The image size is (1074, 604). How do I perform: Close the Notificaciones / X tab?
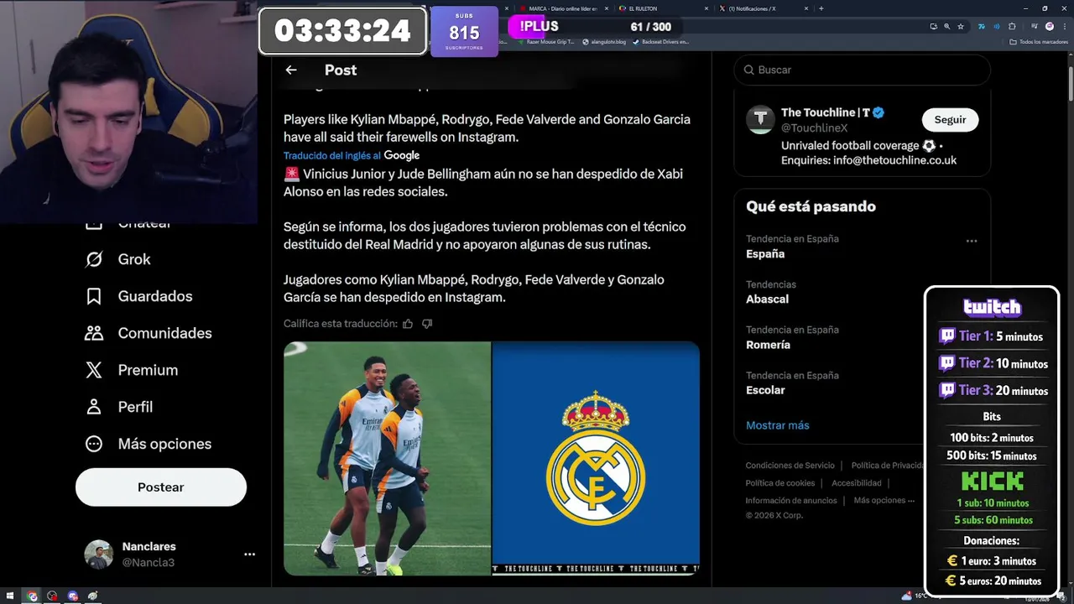806,8
